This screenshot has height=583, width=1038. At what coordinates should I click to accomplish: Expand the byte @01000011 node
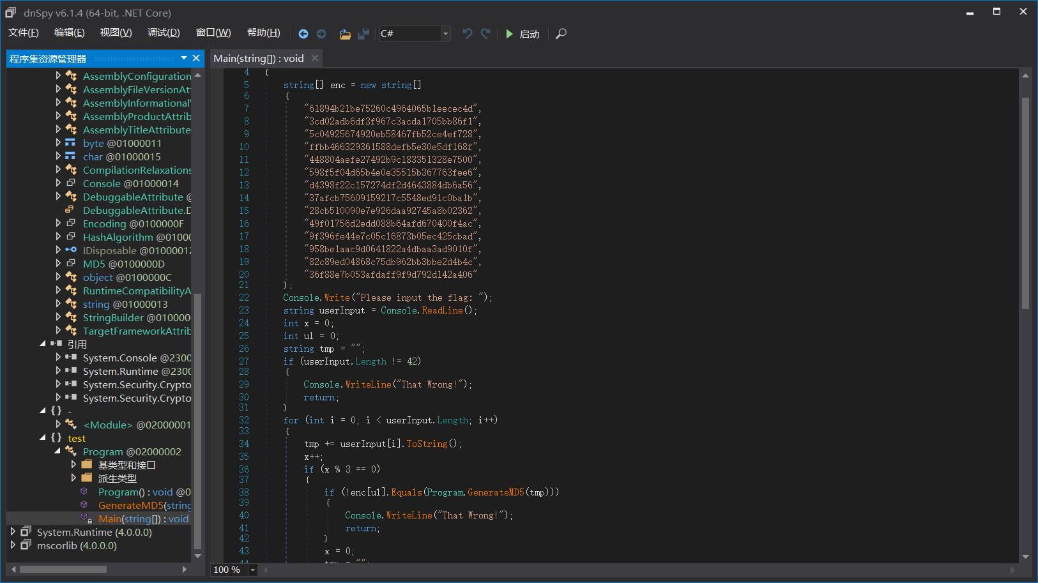[x=58, y=142]
